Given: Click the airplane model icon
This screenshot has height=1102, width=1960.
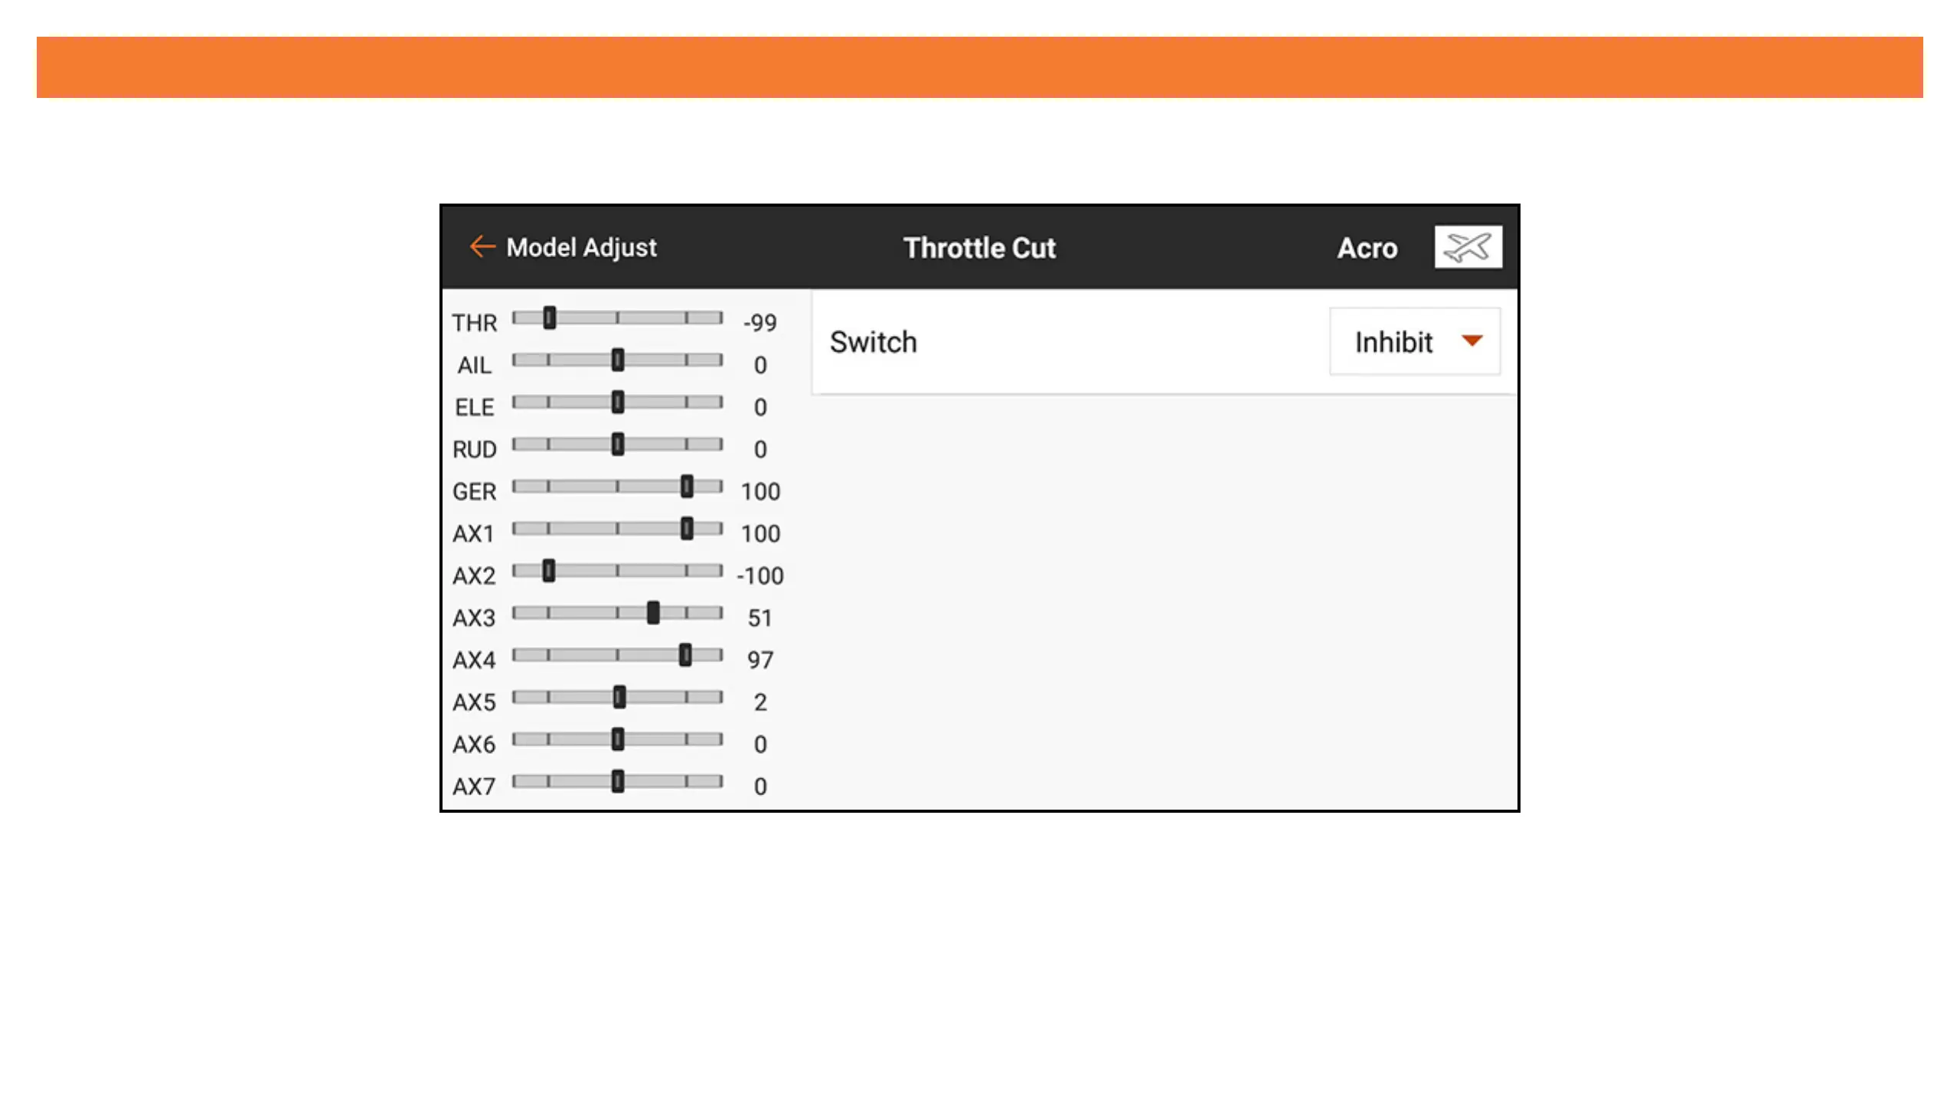Looking at the screenshot, I should pyautogui.click(x=1468, y=247).
